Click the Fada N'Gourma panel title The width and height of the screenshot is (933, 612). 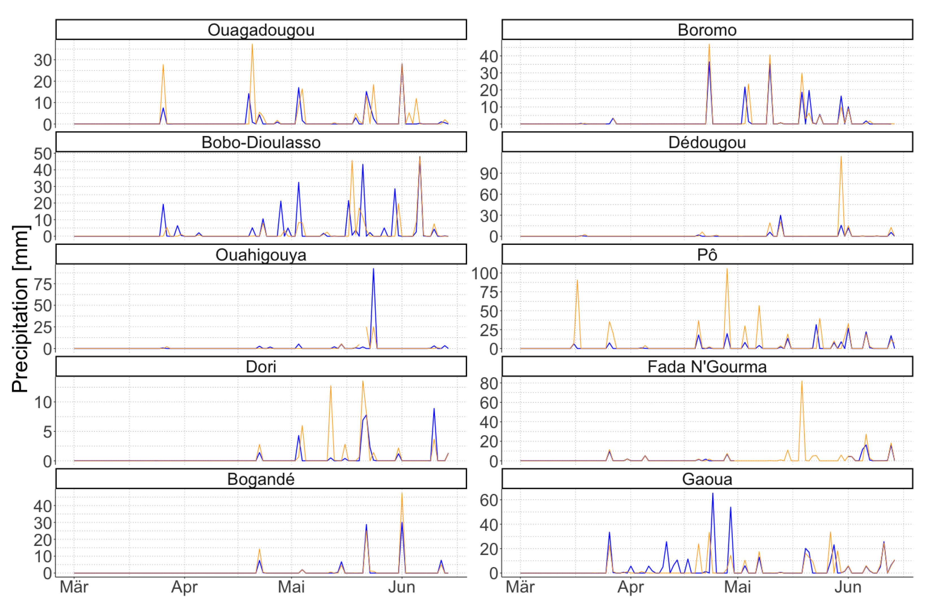point(707,367)
